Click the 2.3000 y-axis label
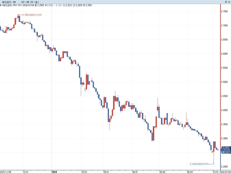This screenshot has width=231, height=174. point(225,138)
